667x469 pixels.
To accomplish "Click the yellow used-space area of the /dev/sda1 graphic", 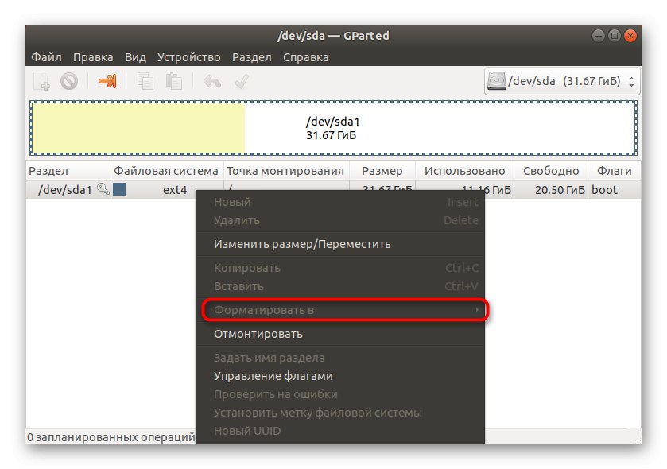I will coord(138,128).
